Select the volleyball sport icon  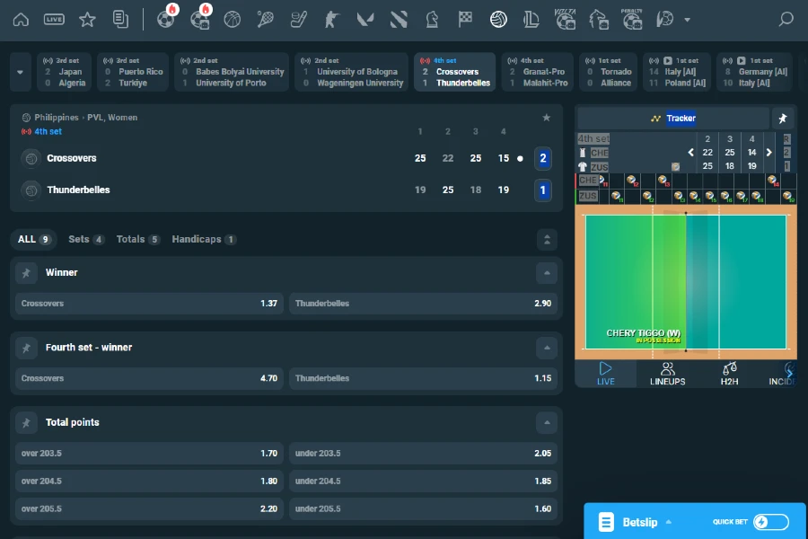point(498,19)
